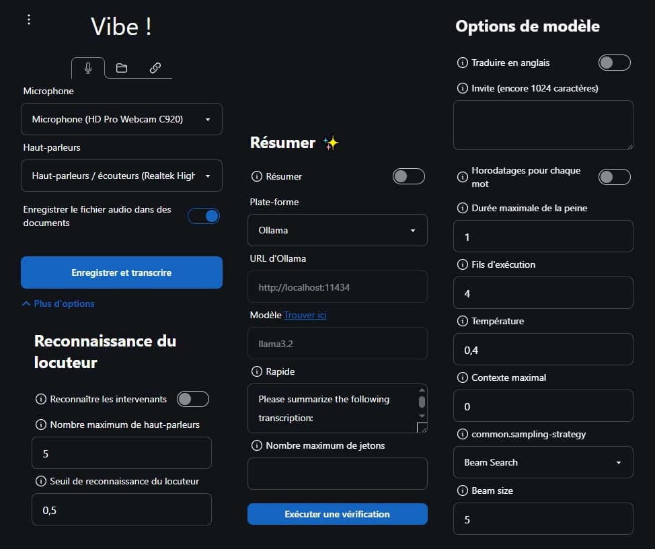Click info icon next to Beam size
Screen dimensions: 655x549
462,490
